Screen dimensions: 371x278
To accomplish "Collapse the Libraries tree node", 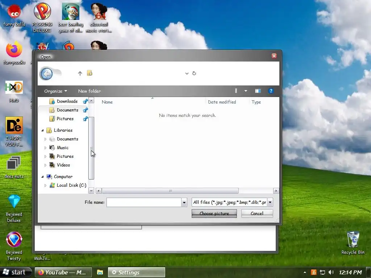I will tap(43, 130).
